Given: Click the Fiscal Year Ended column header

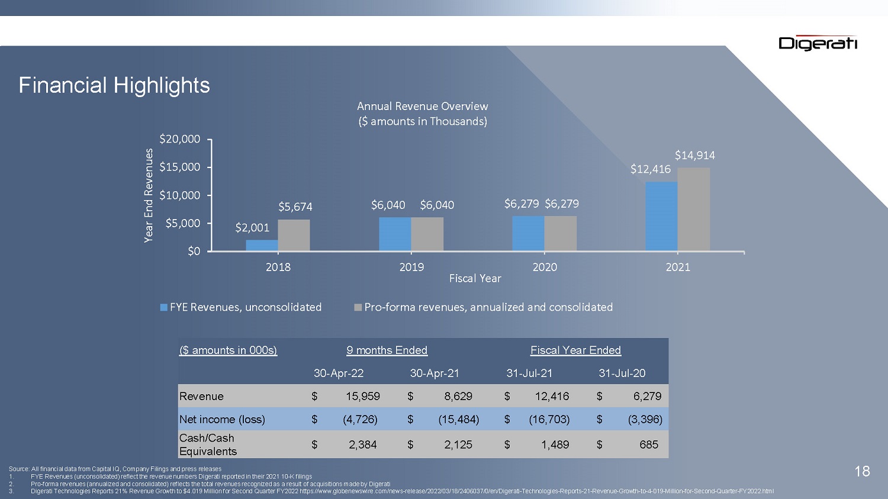Looking at the screenshot, I should click(x=575, y=350).
